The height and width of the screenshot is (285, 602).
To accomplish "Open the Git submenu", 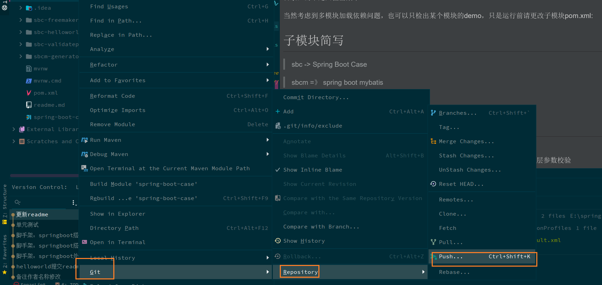I will pos(176,272).
